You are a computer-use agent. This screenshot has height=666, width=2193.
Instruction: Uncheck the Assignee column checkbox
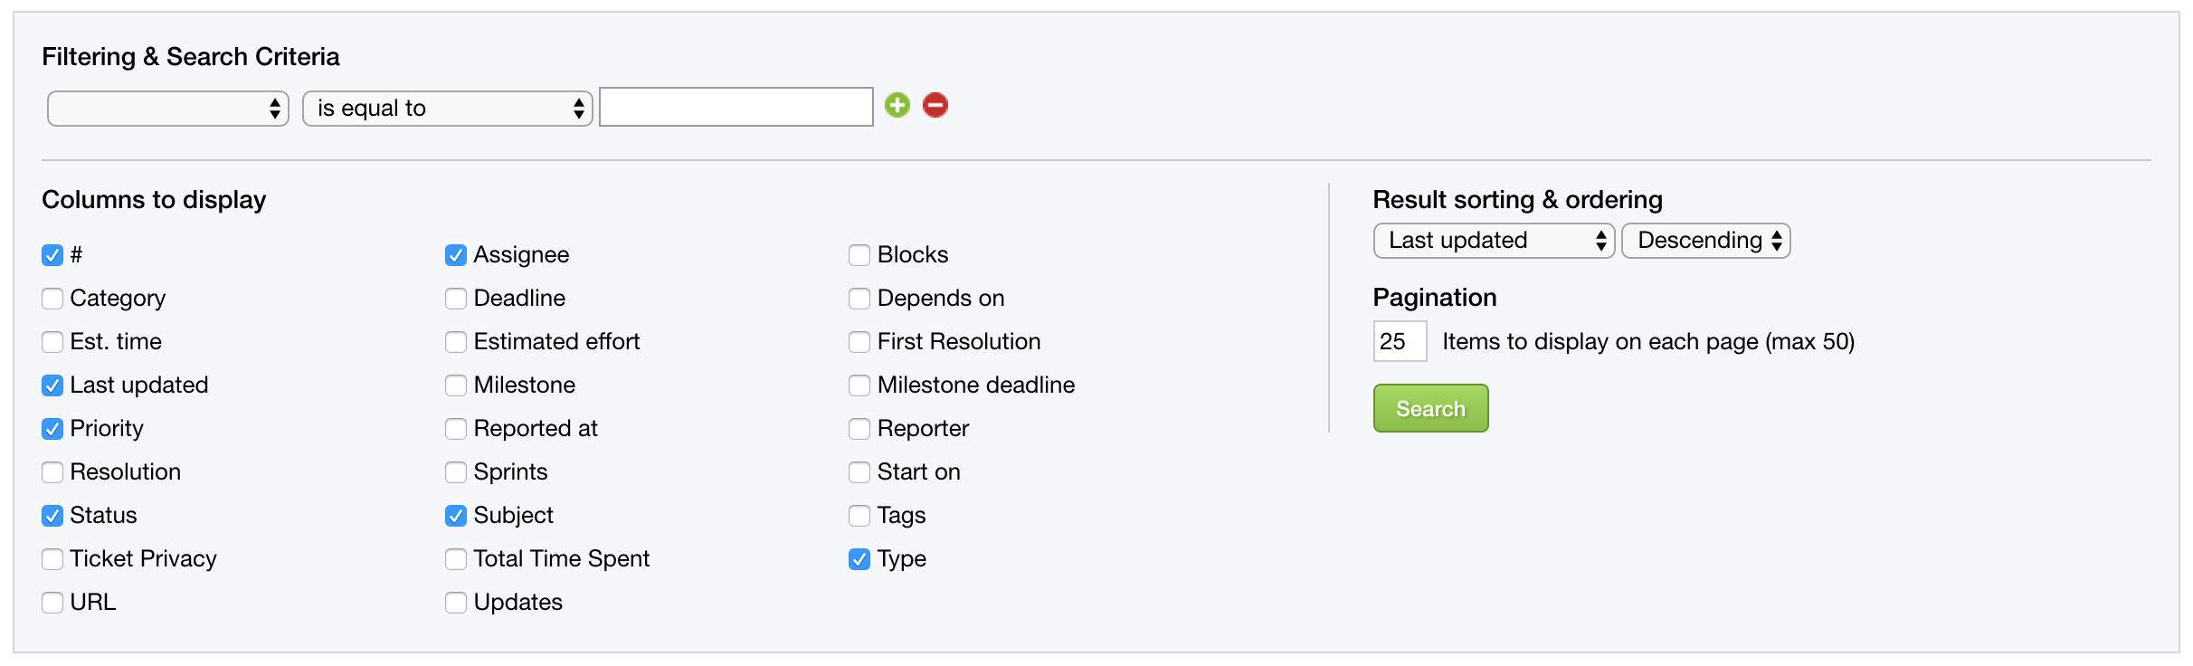pyautogui.click(x=456, y=255)
